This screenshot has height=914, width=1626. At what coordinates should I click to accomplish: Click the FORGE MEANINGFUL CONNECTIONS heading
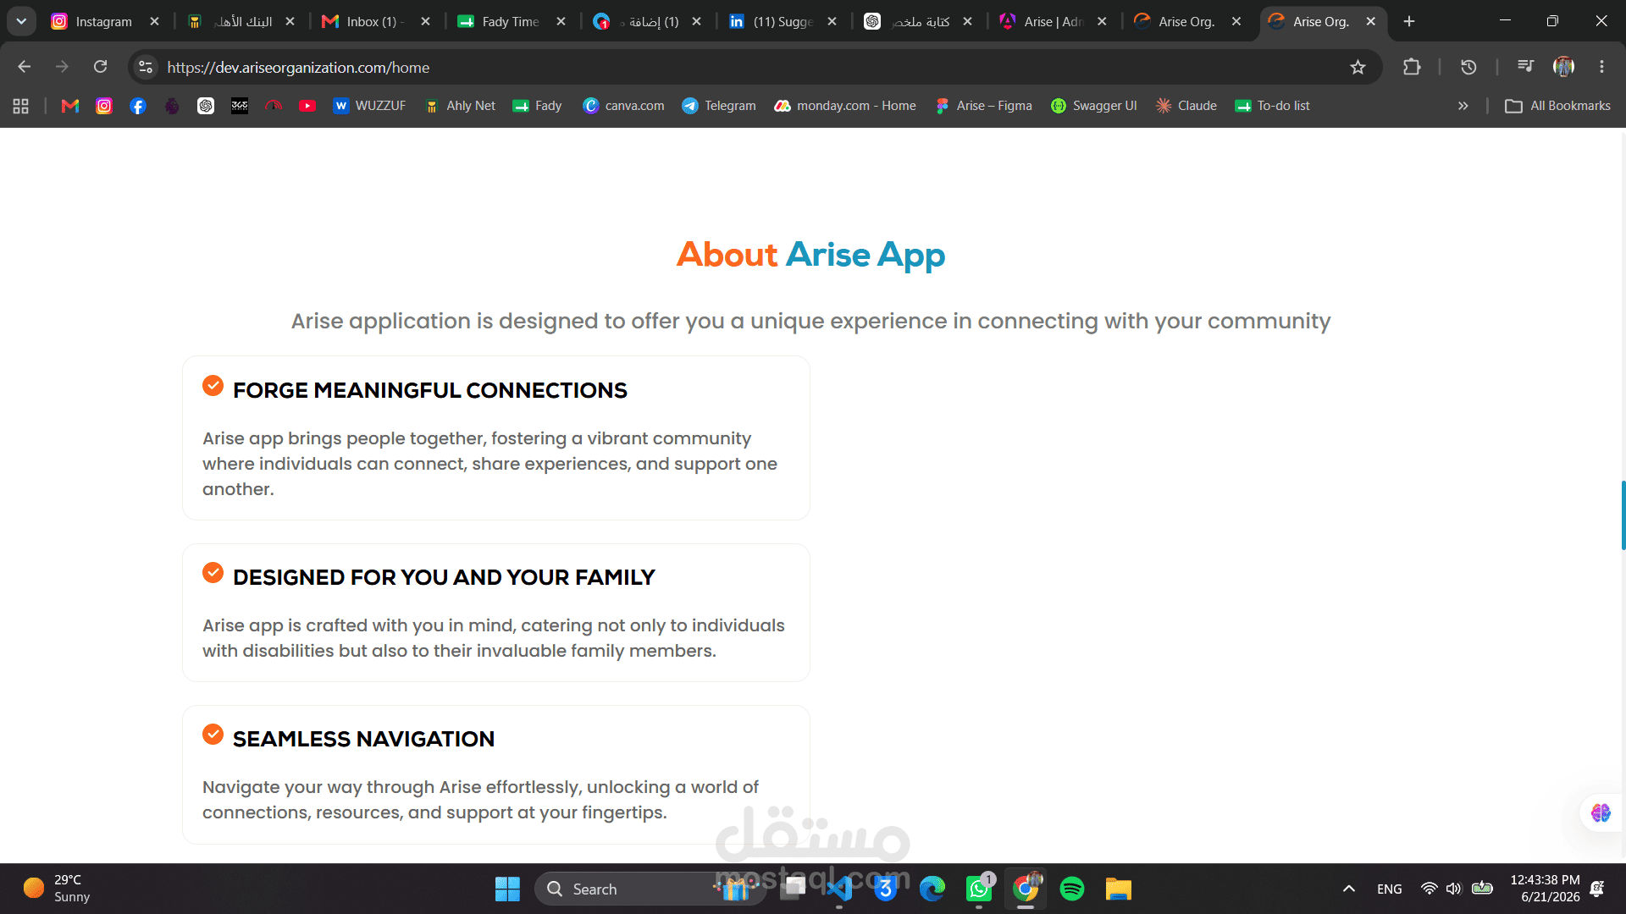click(430, 390)
